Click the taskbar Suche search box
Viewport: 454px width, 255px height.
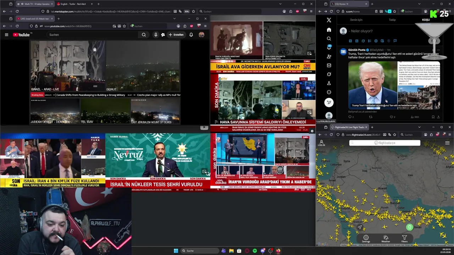pyautogui.click(x=200, y=251)
